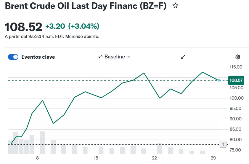249x164 pixels.
Task: Click the 115.00 label on the price axis
Action: (236, 67)
